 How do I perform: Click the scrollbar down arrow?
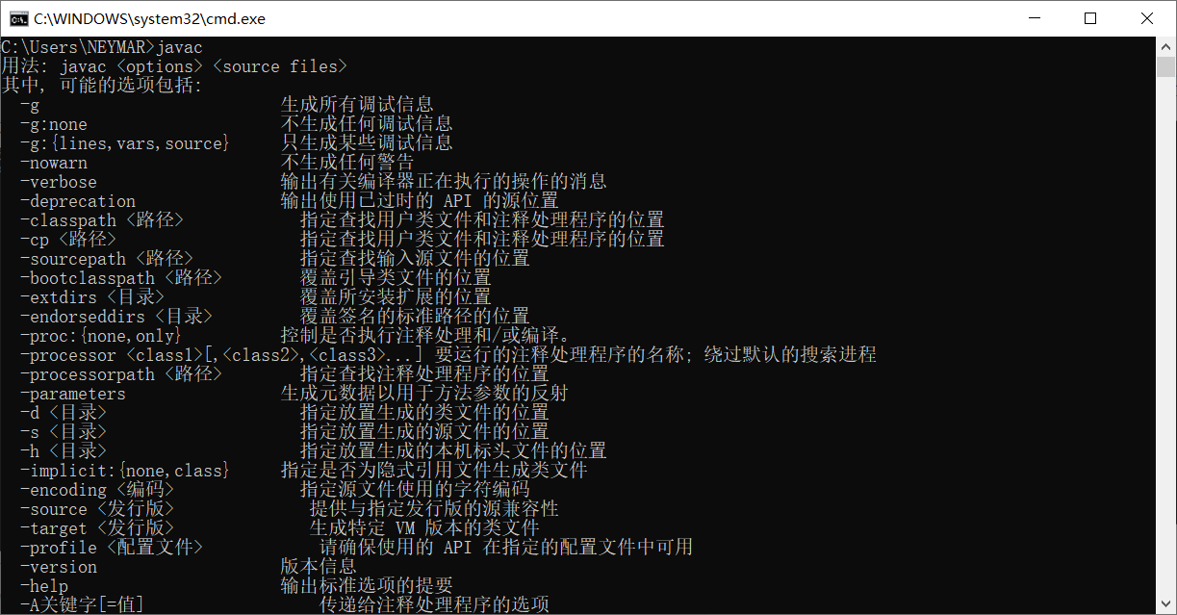[x=1165, y=605]
